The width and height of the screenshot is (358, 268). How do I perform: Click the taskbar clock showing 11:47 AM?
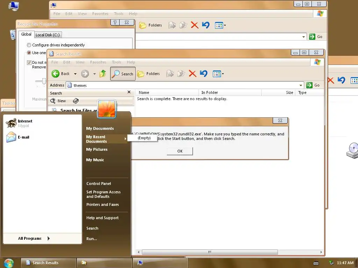[x=345, y=263]
